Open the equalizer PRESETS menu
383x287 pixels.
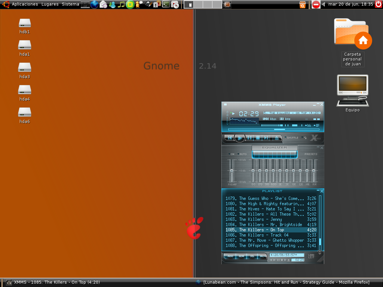tap(311, 154)
